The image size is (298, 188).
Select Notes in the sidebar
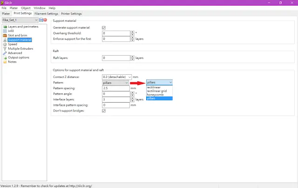12,62
